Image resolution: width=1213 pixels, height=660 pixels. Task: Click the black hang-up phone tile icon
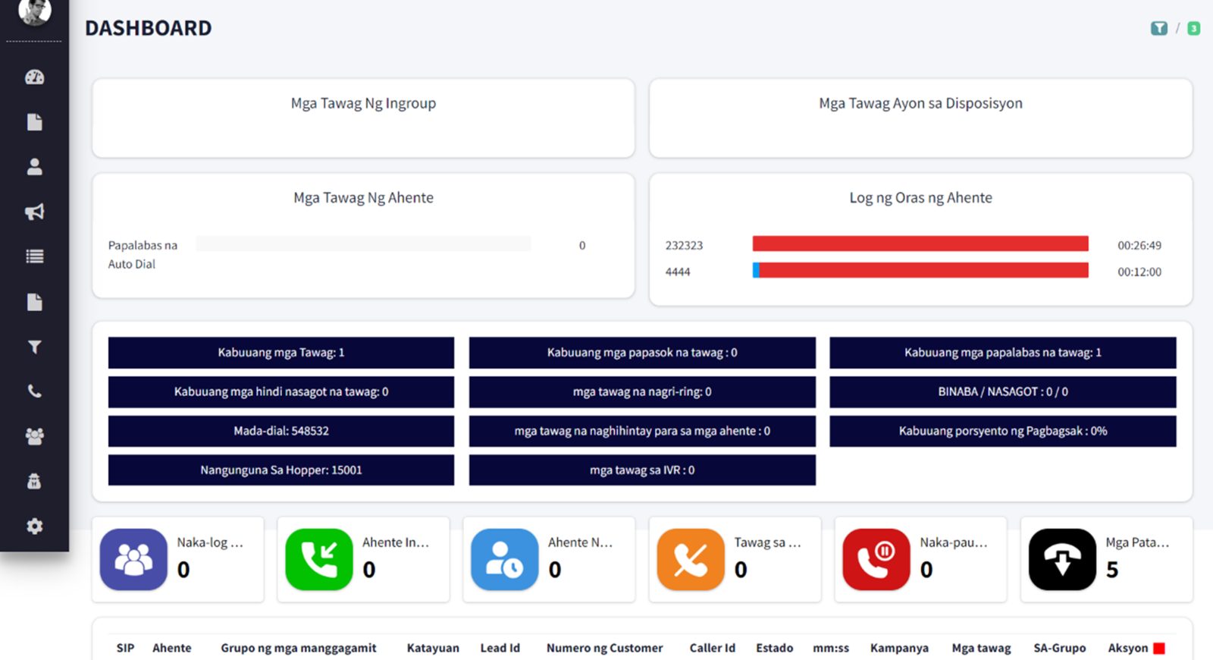[x=1061, y=560]
